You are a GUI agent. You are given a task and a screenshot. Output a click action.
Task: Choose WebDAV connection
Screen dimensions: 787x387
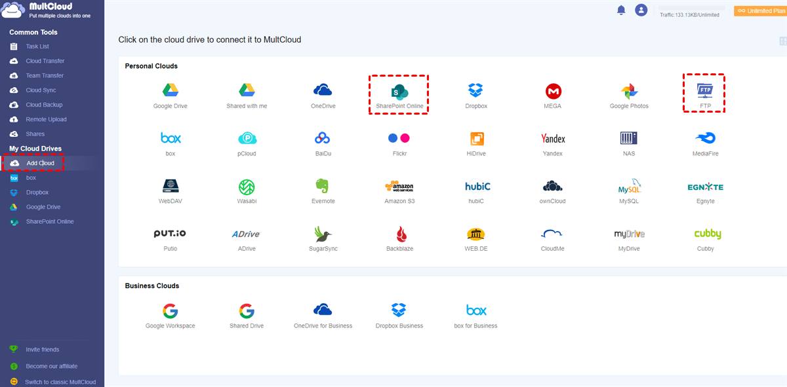tap(171, 191)
